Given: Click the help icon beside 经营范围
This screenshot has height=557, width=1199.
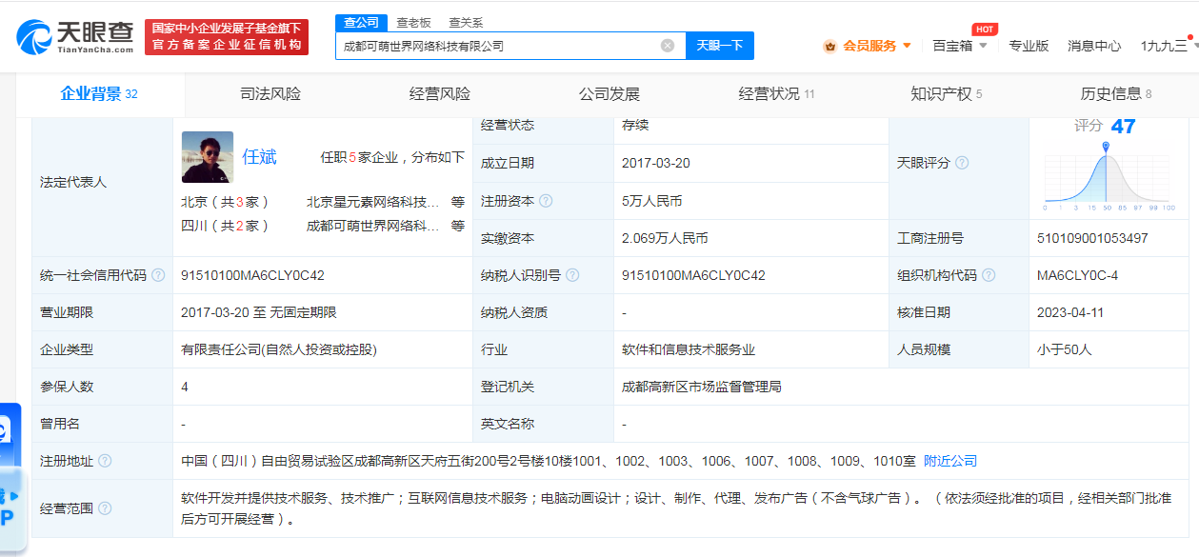Looking at the screenshot, I should pyautogui.click(x=105, y=508).
